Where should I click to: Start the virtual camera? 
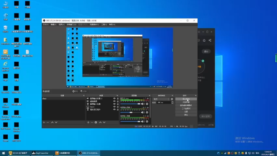(x=186, y=105)
